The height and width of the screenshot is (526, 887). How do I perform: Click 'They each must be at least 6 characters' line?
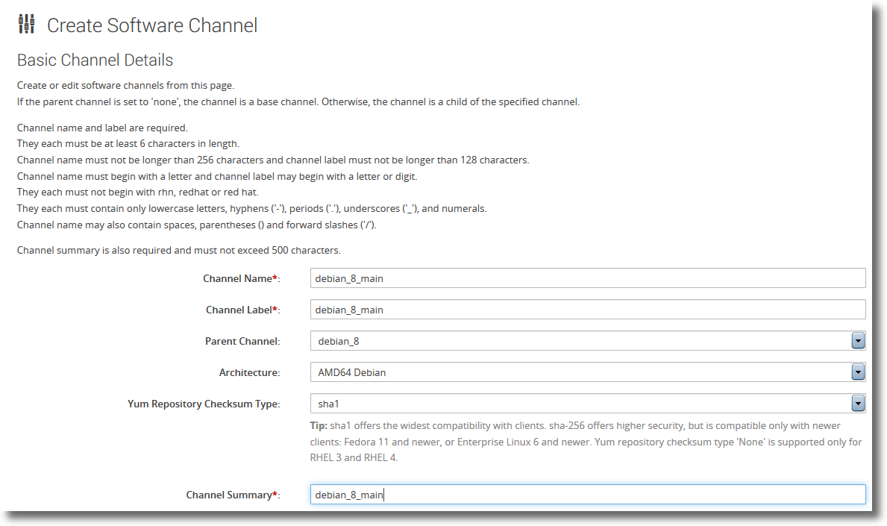(128, 144)
